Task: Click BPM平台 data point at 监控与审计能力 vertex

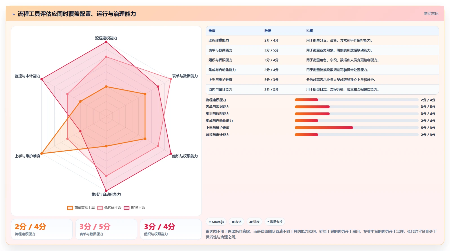Action: (x=41, y=79)
